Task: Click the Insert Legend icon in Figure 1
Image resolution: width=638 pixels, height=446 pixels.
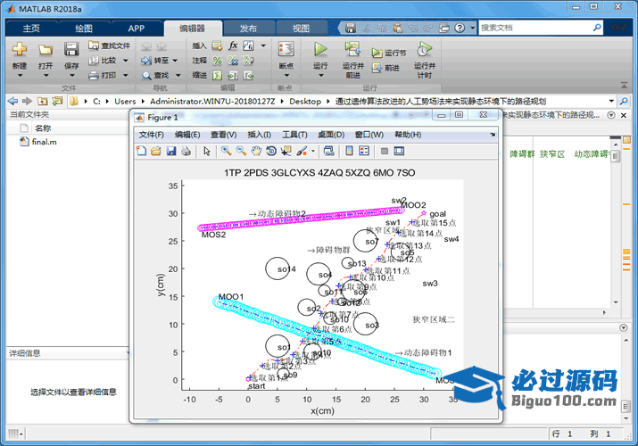Action: click(364, 152)
